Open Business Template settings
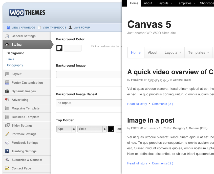Image resolution: width=214 pixels, height=174 pixels. [27, 117]
